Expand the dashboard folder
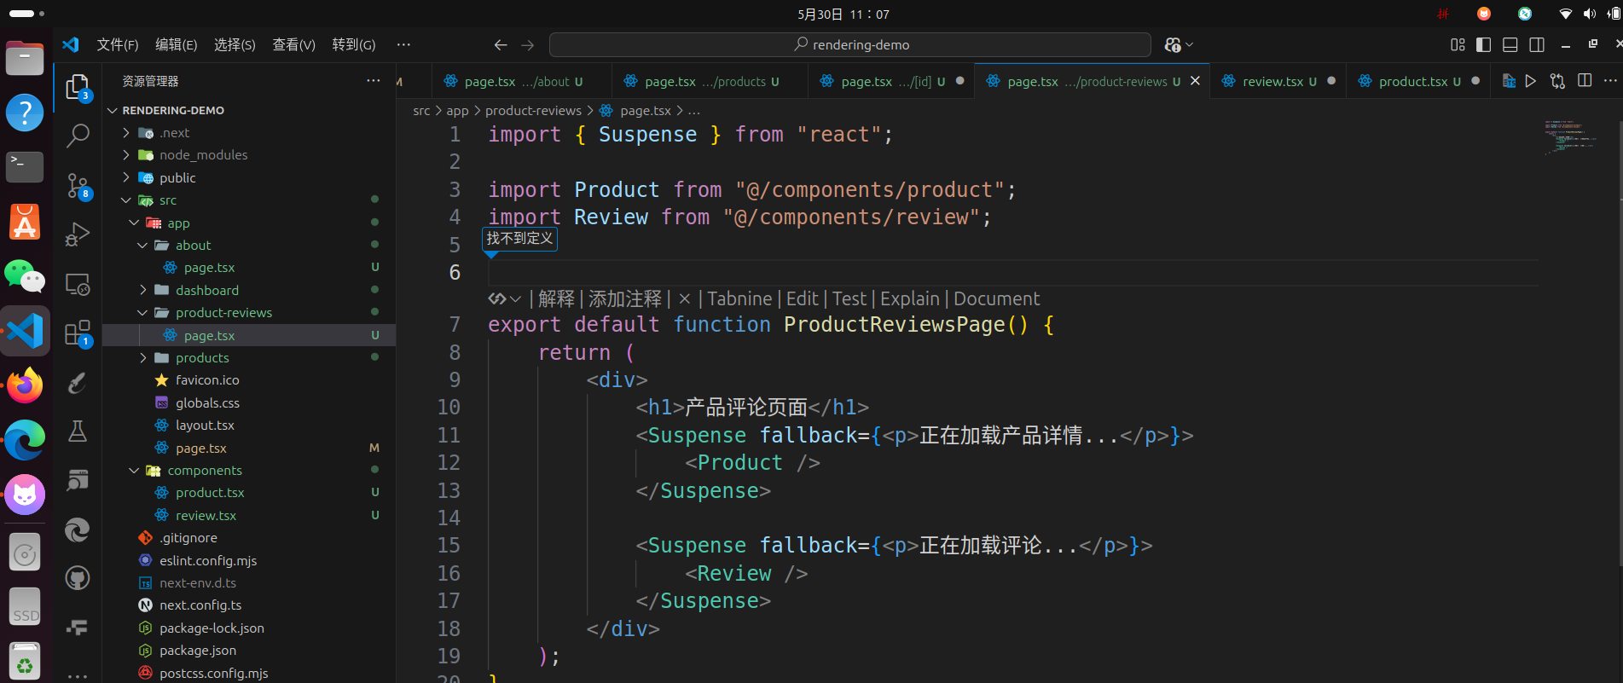The width and height of the screenshot is (1623, 683). click(x=206, y=291)
